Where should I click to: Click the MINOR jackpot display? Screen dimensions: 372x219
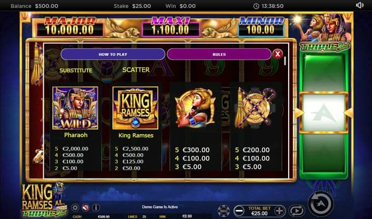(x=261, y=26)
